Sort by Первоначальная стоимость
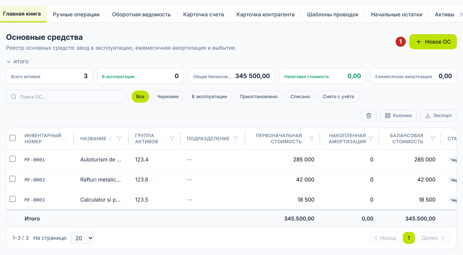The height and width of the screenshot is (255, 463). coord(305,139)
